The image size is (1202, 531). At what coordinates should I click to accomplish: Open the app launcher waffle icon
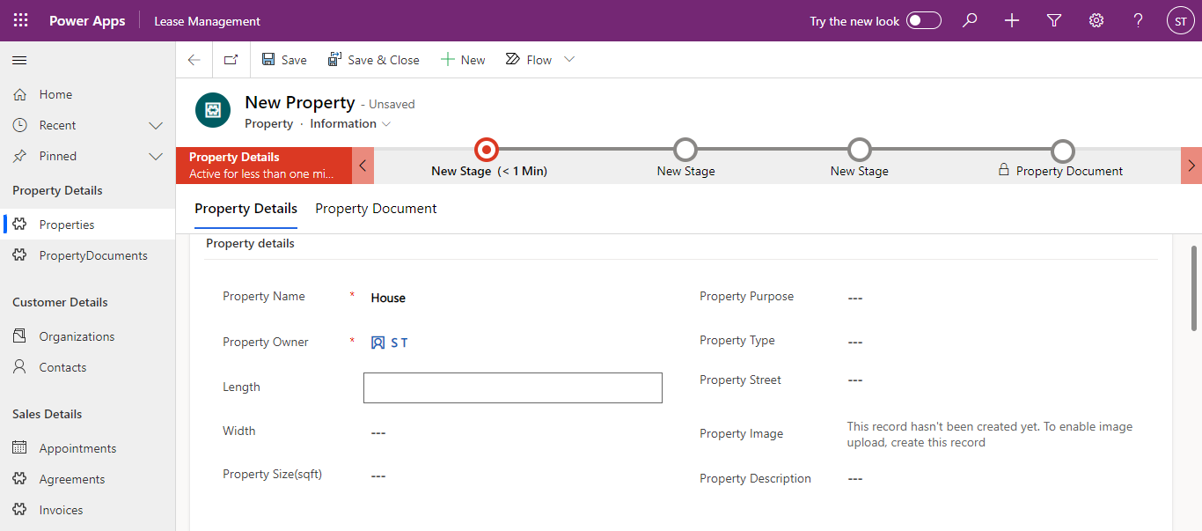click(x=20, y=20)
